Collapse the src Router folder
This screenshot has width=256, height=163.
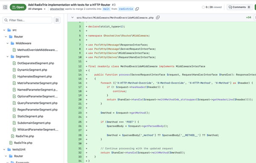click(6, 37)
